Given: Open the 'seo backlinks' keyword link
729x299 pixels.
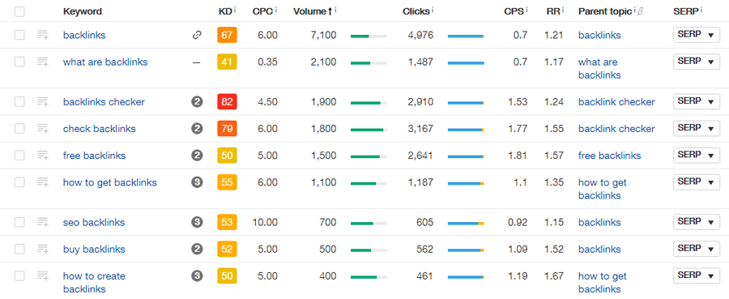Looking at the screenshot, I should [x=94, y=222].
